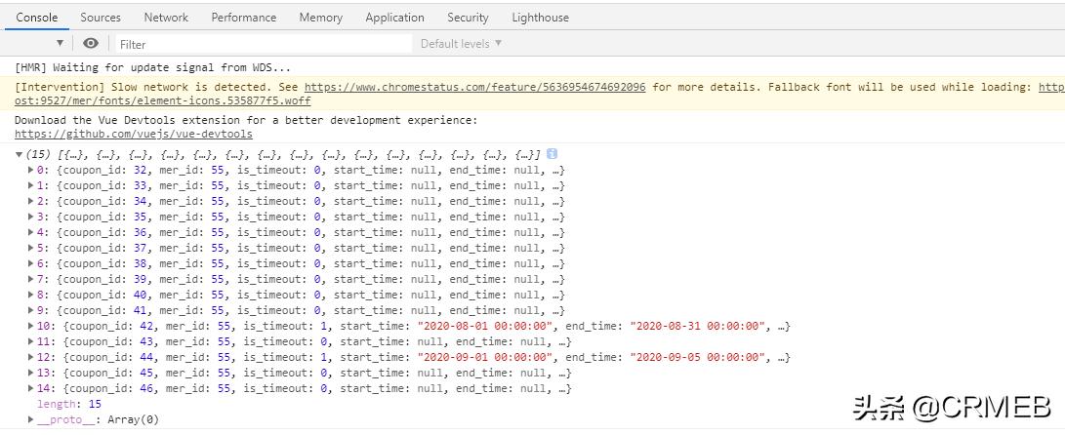Expand array item 13 with coupon_id 45
This screenshot has height=435, width=1065.
30,373
